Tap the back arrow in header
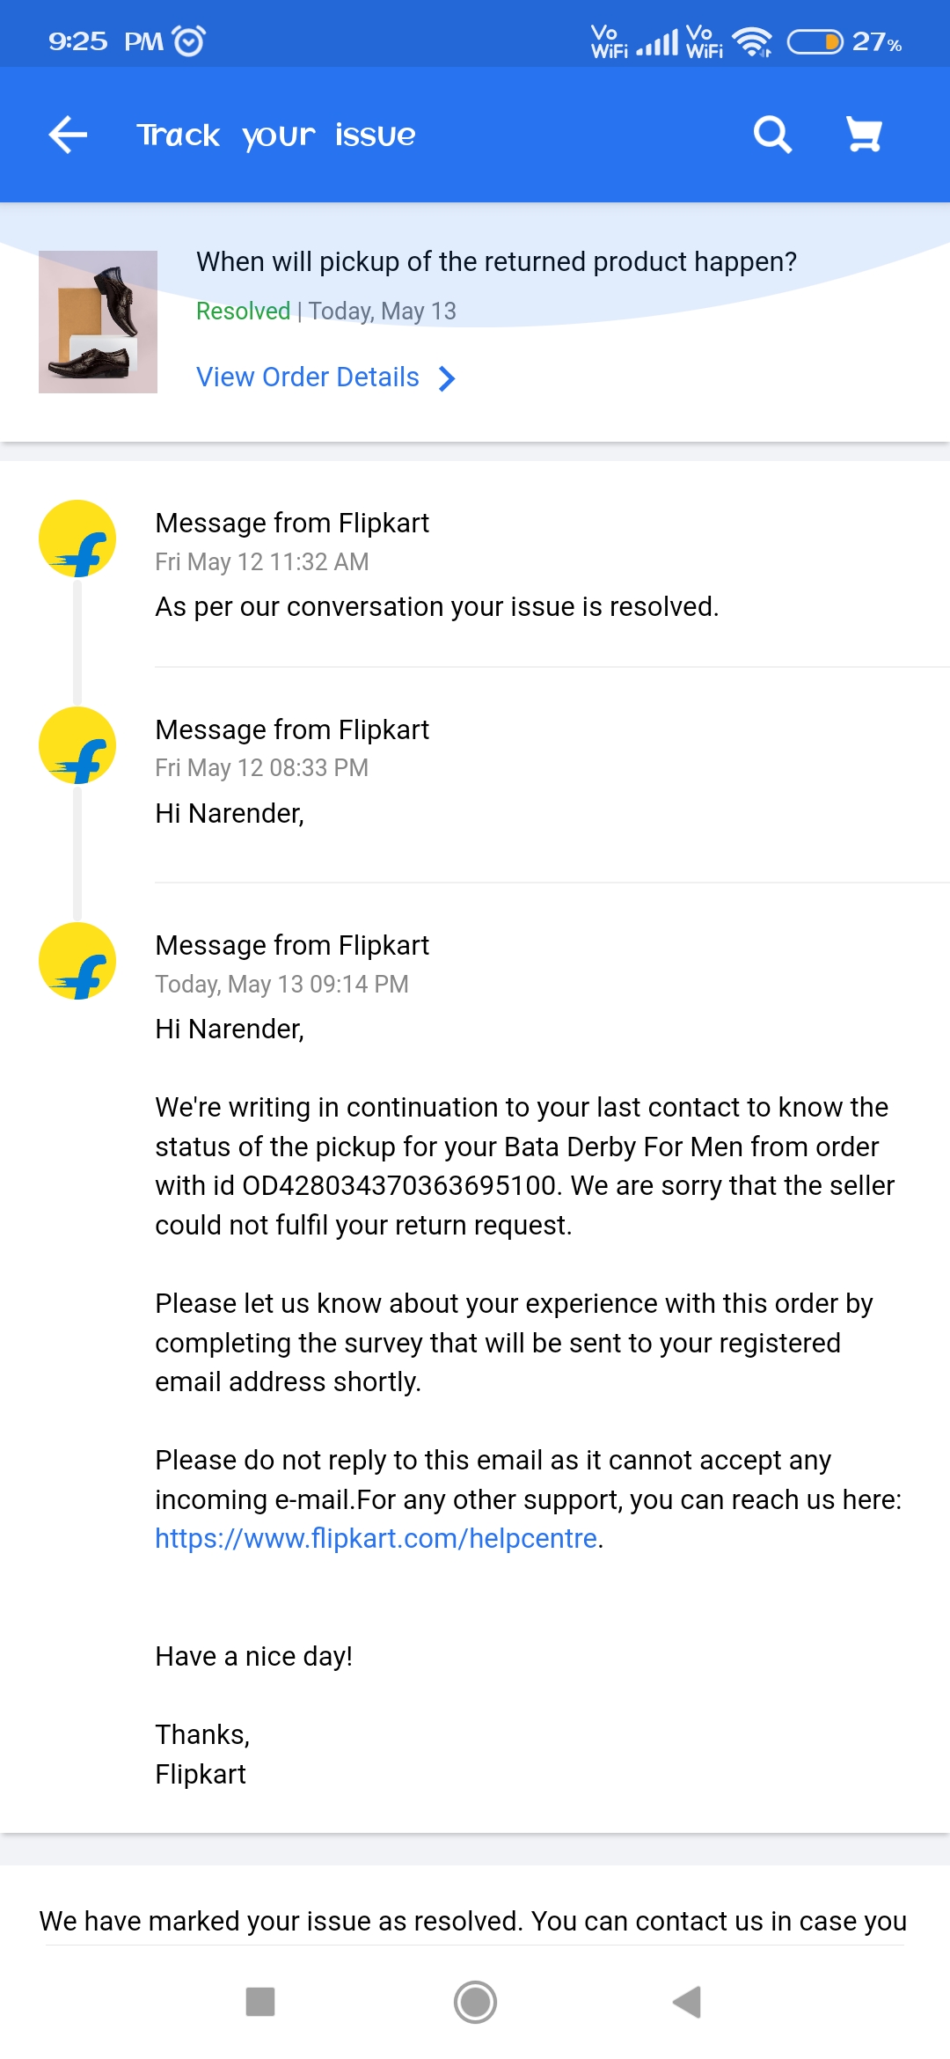 (68, 135)
